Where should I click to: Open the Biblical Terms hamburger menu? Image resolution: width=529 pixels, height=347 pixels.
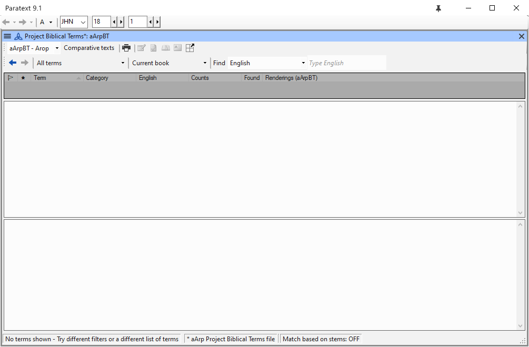click(x=7, y=36)
